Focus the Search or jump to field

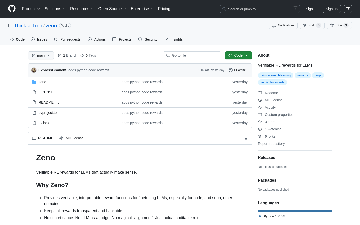(260, 9)
